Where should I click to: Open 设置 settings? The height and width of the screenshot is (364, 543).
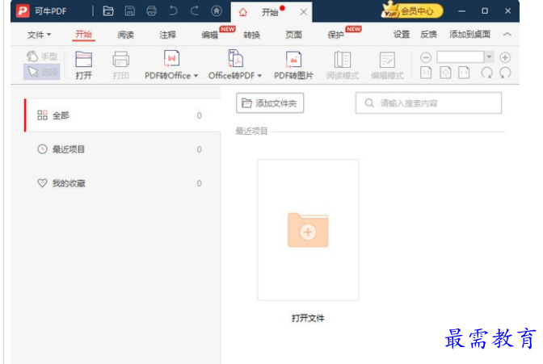[x=402, y=34]
